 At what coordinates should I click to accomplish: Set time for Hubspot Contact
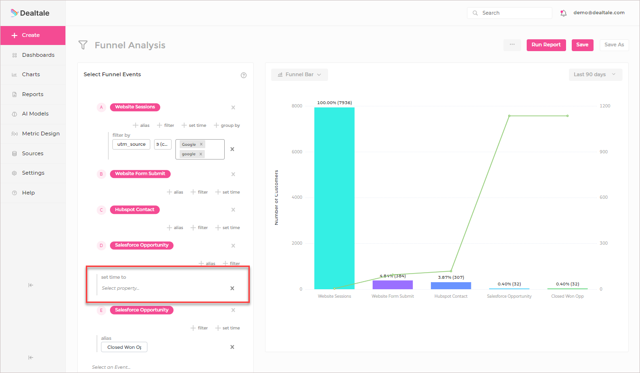228,228
